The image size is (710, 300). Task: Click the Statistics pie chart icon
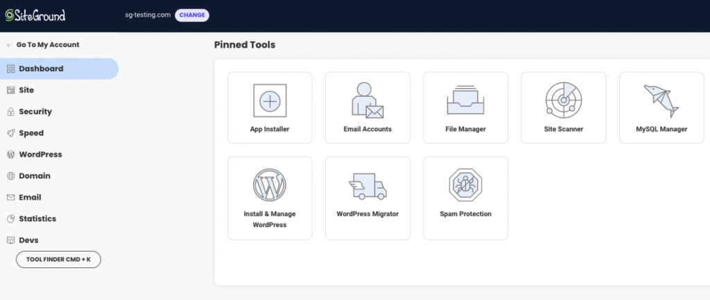[x=11, y=219]
